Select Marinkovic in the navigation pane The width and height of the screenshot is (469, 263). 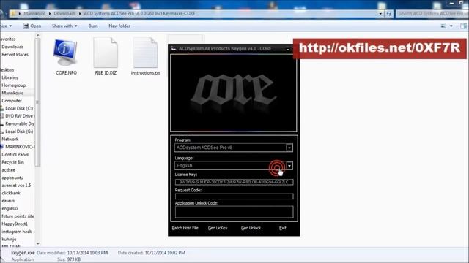tap(12, 93)
